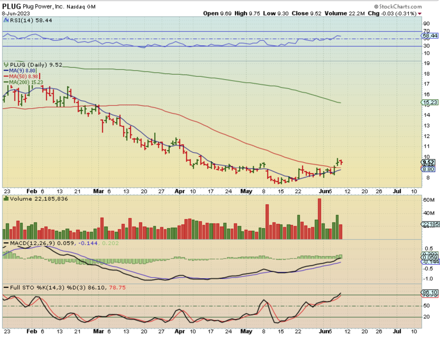Click the "Low 9.30" quote value
This screenshot has width=440, height=337.
276,13
